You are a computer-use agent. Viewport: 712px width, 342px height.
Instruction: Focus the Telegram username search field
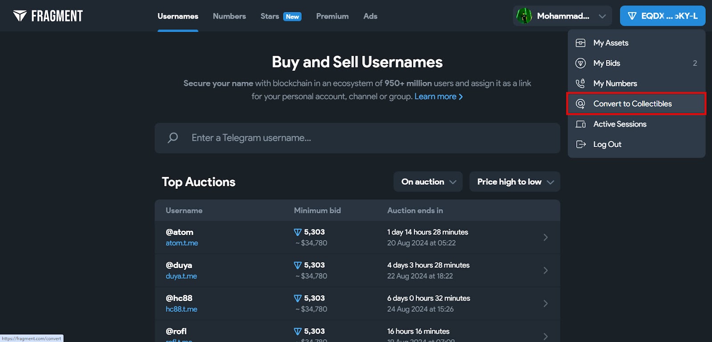[357, 138]
